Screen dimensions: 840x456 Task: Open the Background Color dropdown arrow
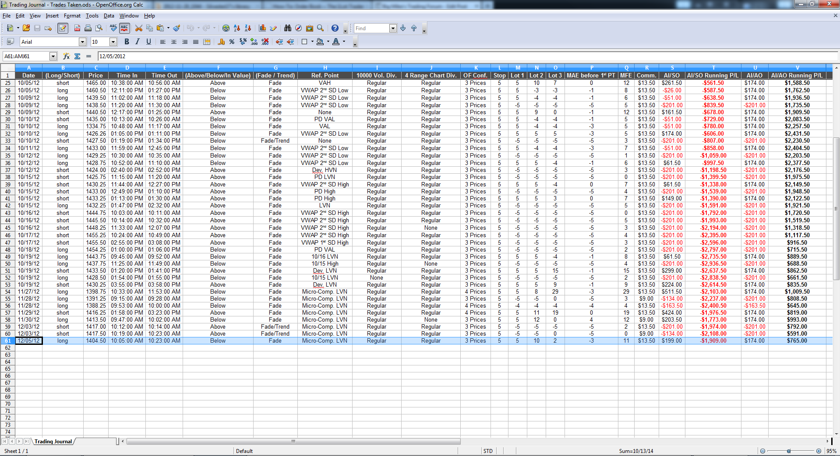tap(328, 42)
